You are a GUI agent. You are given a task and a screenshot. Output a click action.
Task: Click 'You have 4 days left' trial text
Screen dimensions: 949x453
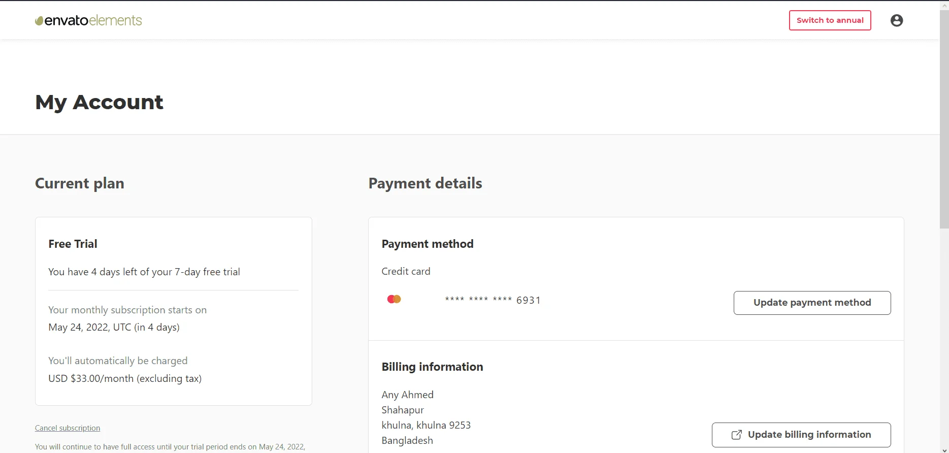(144, 272)
